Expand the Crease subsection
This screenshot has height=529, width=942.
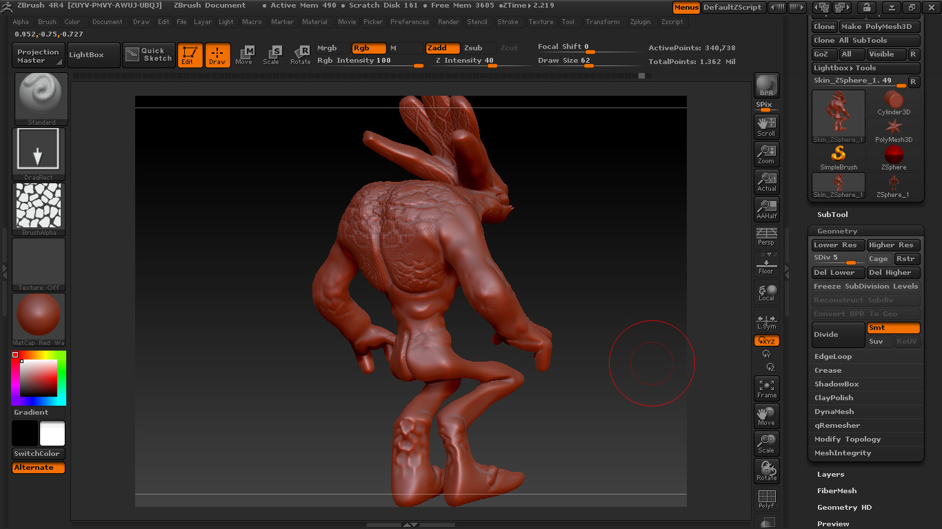tap(828, 371)
